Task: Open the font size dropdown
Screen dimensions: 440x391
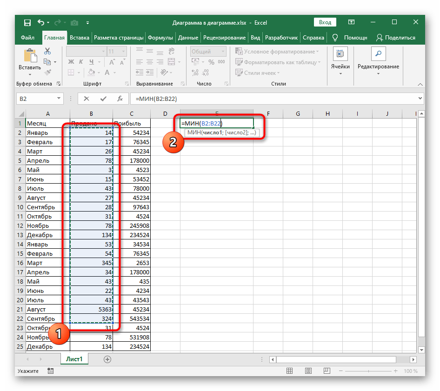Action: click(123, 52)
